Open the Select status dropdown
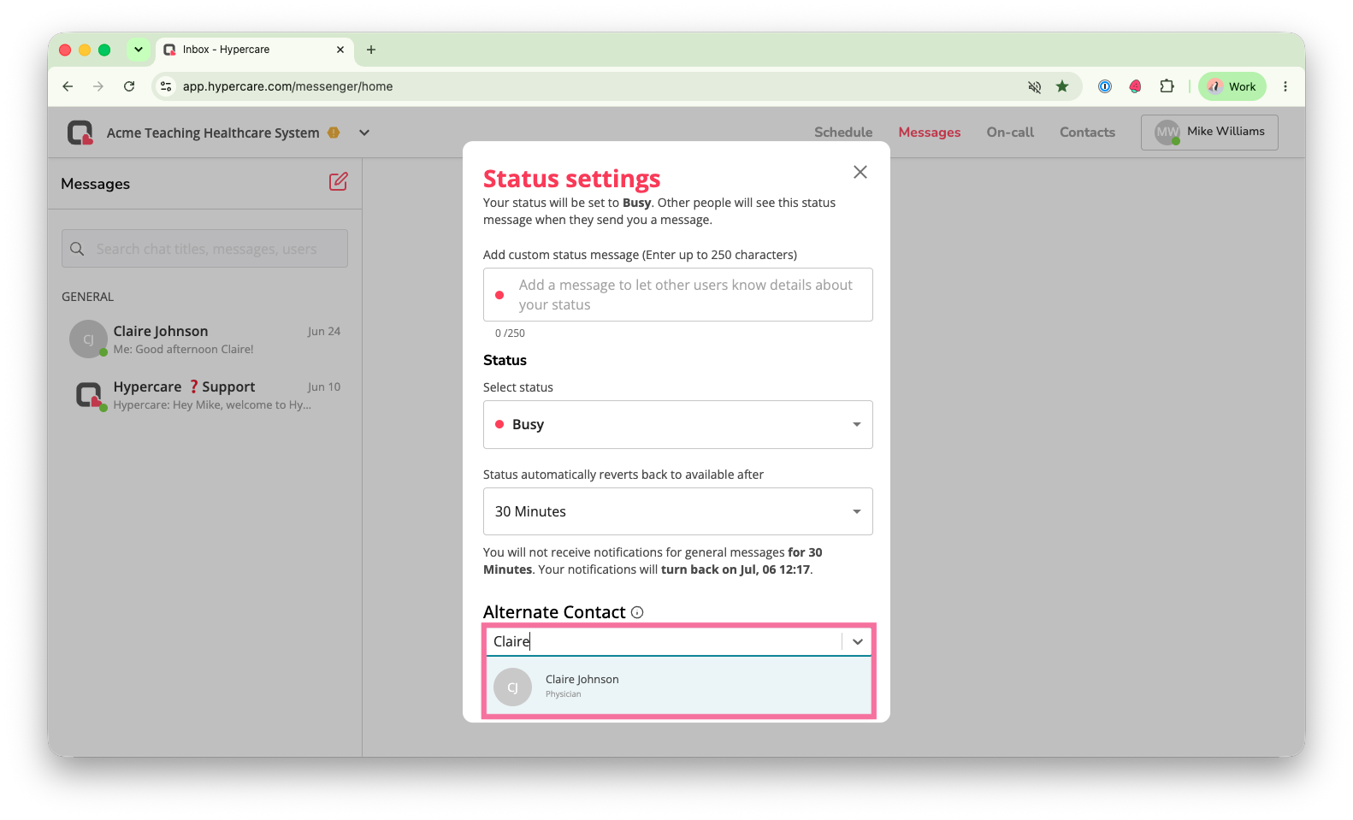Screen dimensions: 1353x820 678,425
